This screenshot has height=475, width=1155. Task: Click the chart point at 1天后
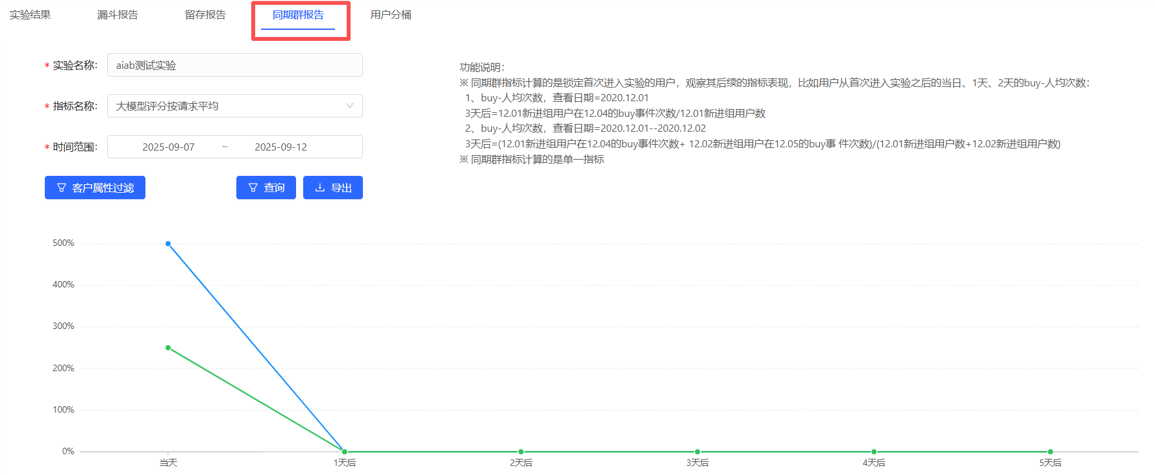click(x=345, y=452)
